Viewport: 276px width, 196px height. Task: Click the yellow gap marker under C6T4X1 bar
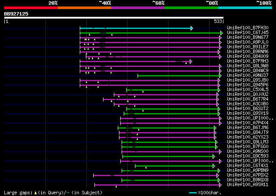146,168
